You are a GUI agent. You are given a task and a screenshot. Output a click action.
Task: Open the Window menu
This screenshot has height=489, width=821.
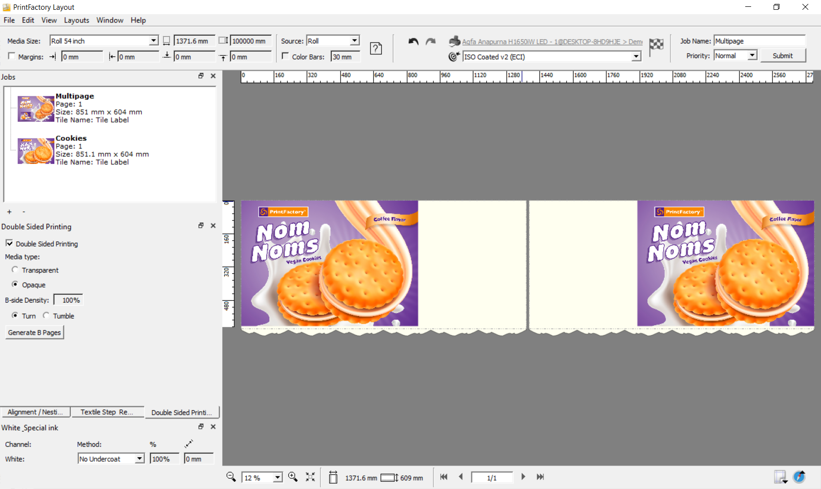[110, 20]
